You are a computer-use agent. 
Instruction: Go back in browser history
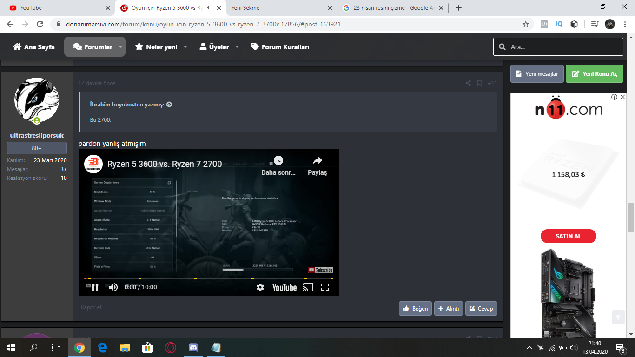[11, 24]
